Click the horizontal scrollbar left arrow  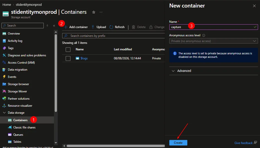click(64, 146)
